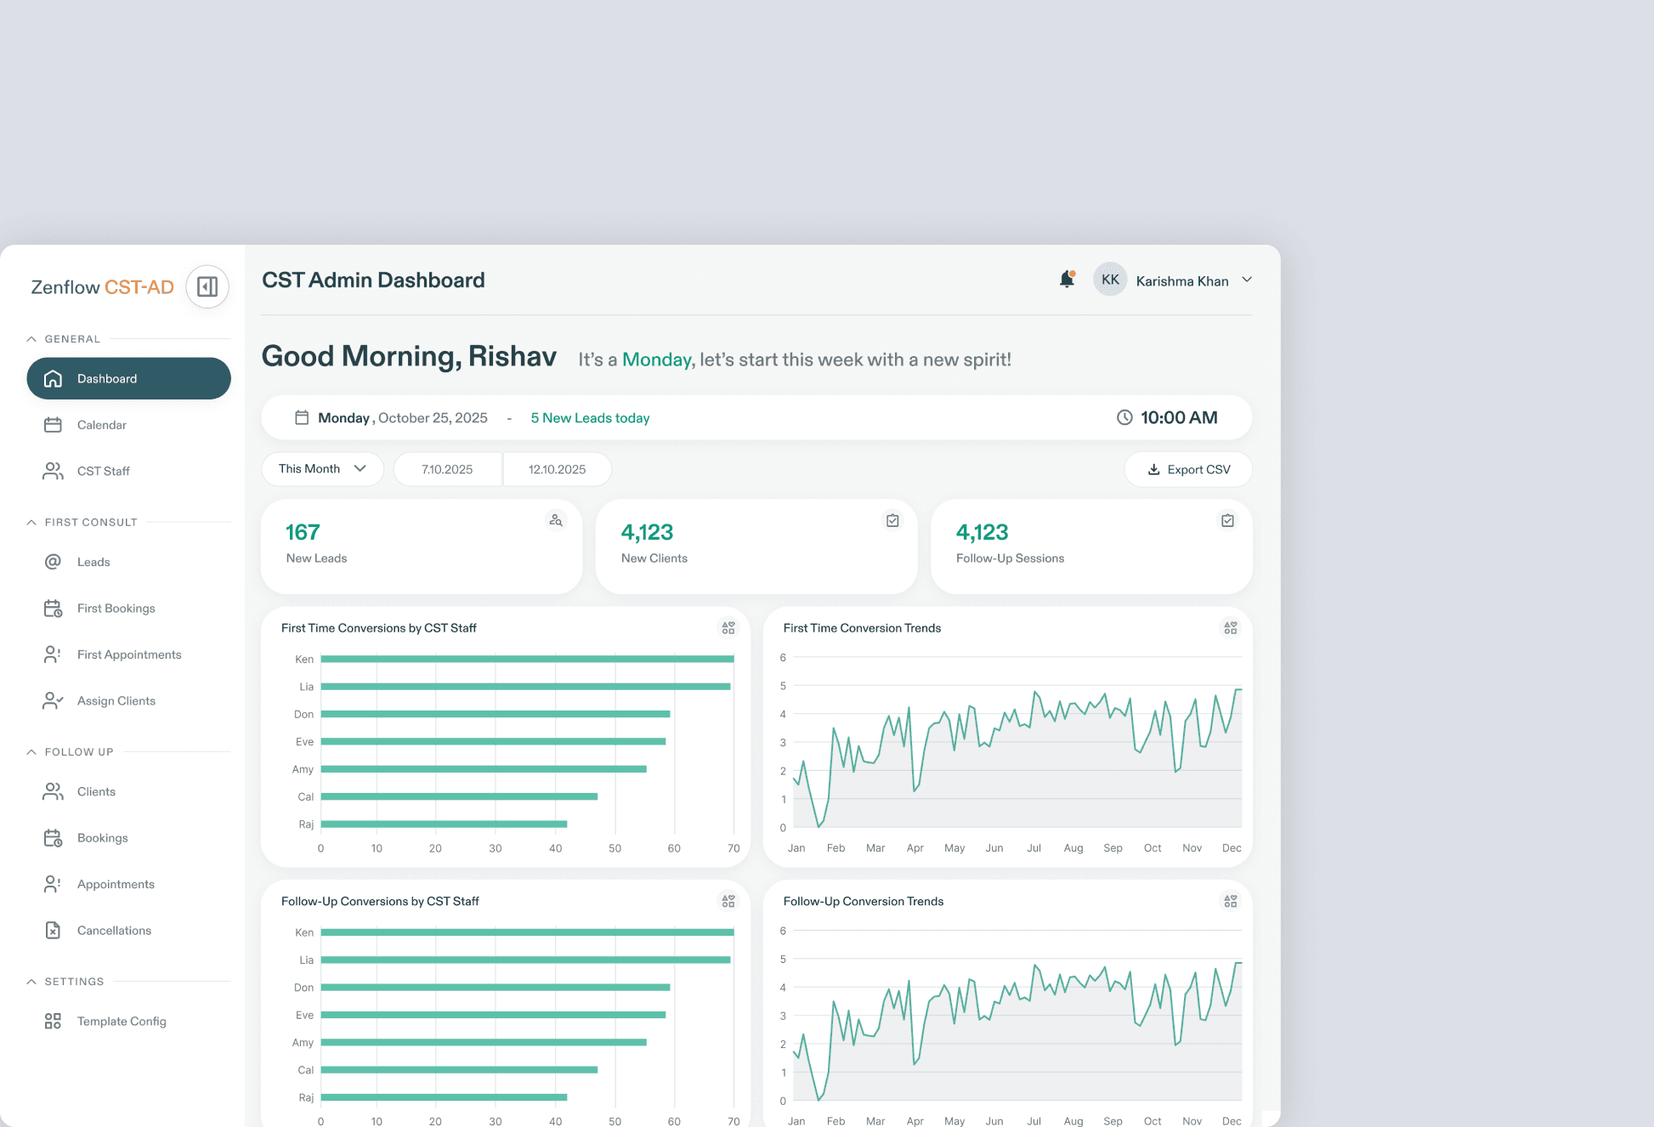Open the This Month period dropdown
Image resolution: width=1654 pixels, height=1127 pixels.
pos(322,468)
